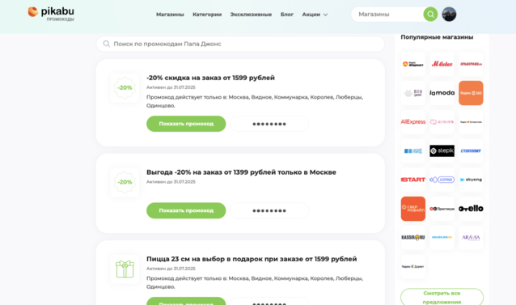Open Lamoda store logo

(442, 93)
